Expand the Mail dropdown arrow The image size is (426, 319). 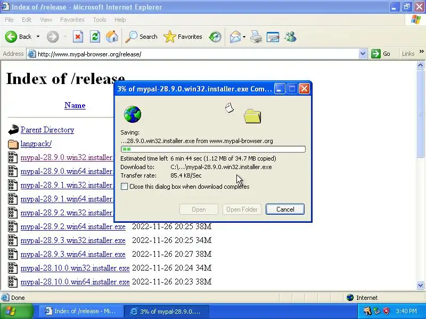click(244, 37)
